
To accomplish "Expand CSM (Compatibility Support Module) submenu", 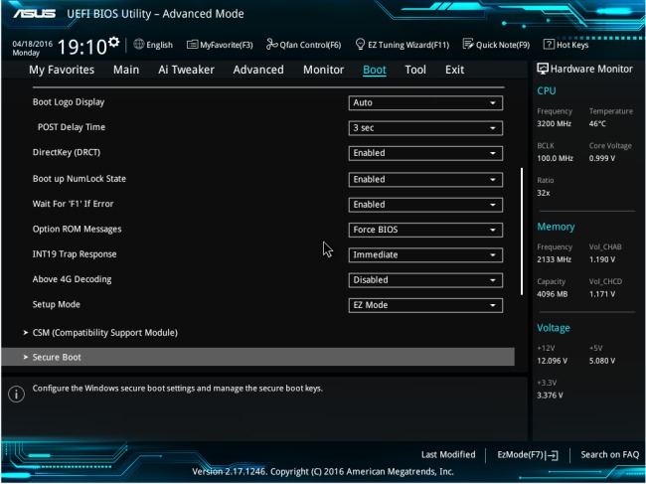I will [104, 333].
